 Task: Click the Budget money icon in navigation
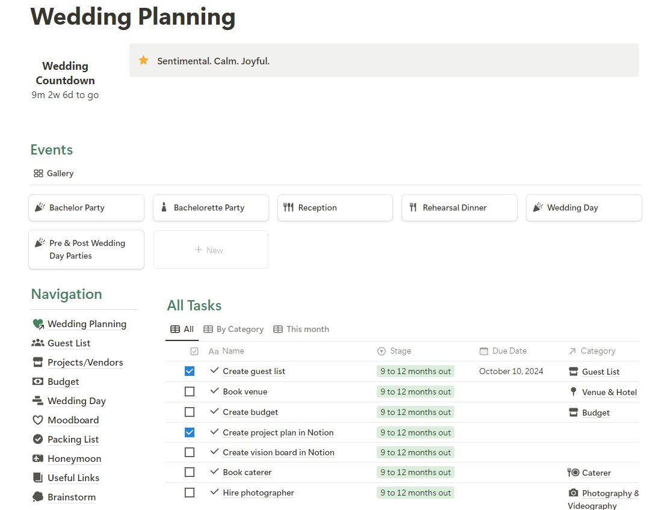38,381
